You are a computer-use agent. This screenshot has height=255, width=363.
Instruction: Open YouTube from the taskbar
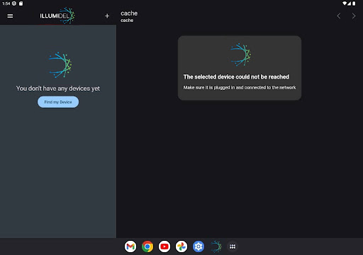click(164, 246)
